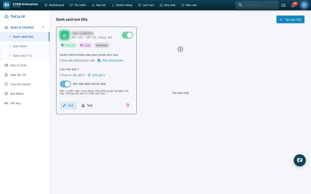Screen dimensions: 311x194
Task: Open the devices icon in top bar
Action: tap(283, 5)
